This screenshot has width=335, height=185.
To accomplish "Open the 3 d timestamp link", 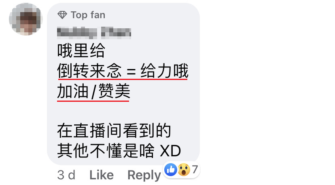I will coord(66,175).
